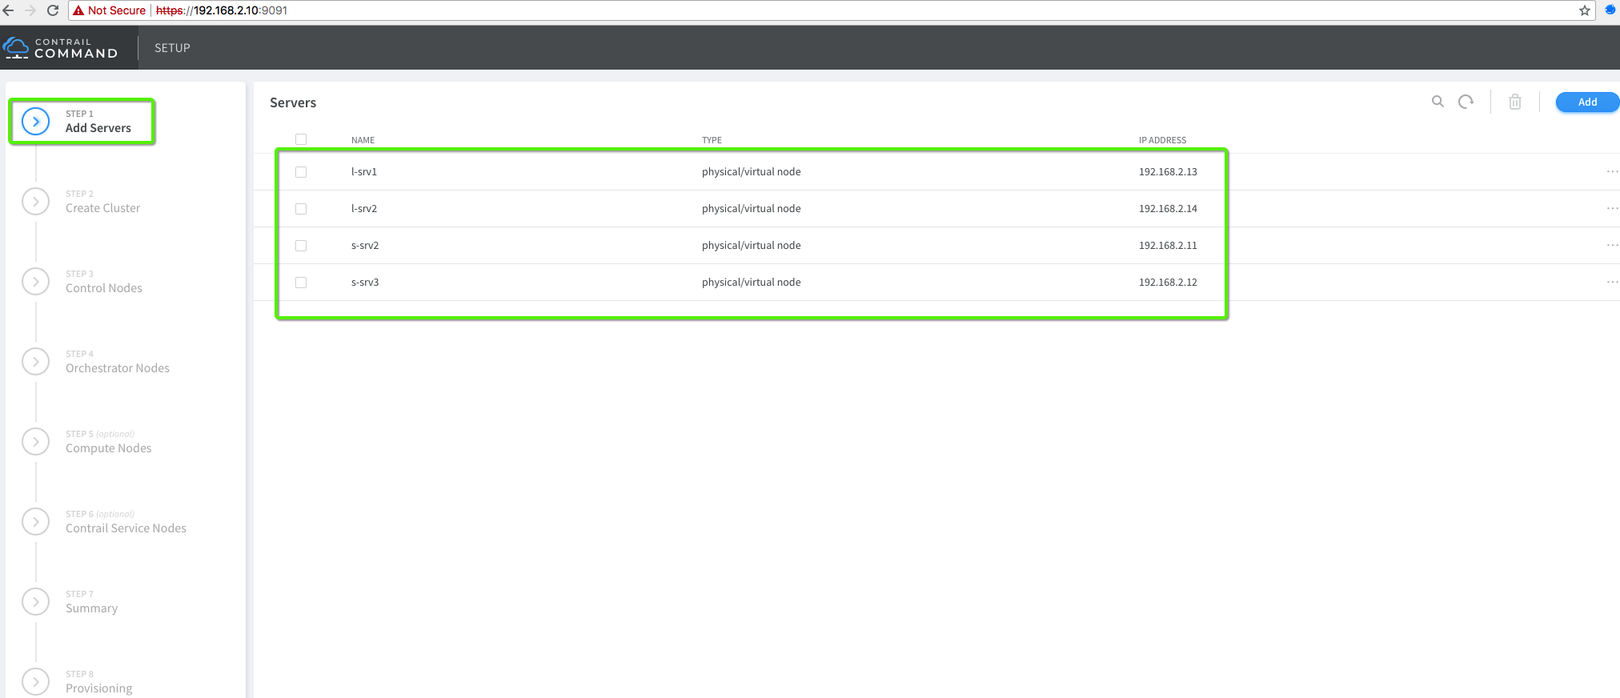Click IP address 192.168.2.13
This screenshot has height=698, width=1620.
1168,171
